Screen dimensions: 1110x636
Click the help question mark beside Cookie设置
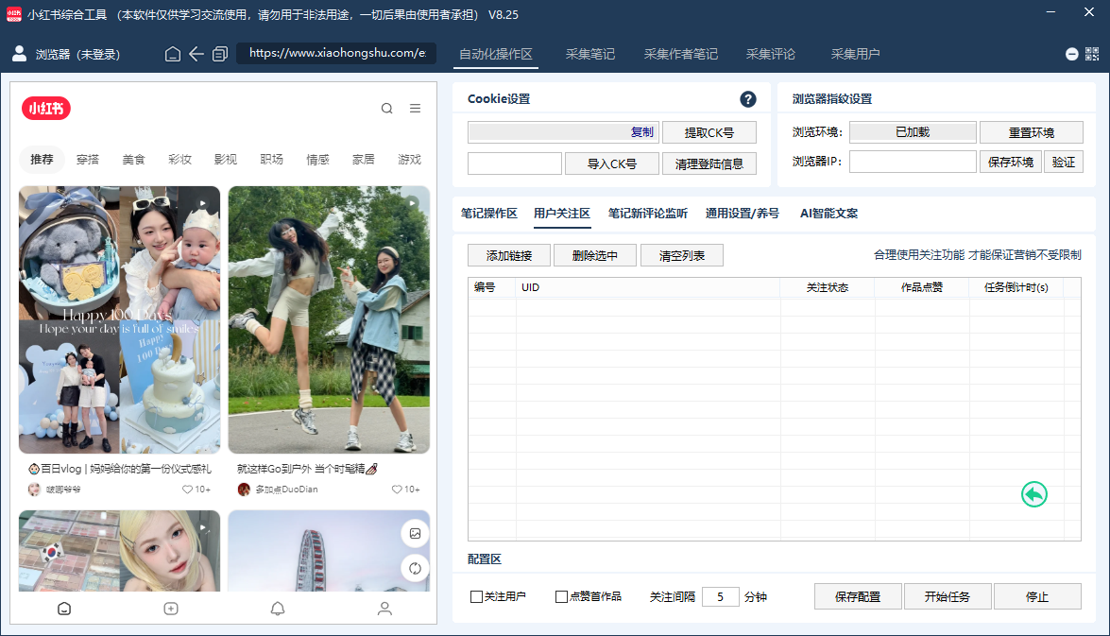tap(747, 99)
